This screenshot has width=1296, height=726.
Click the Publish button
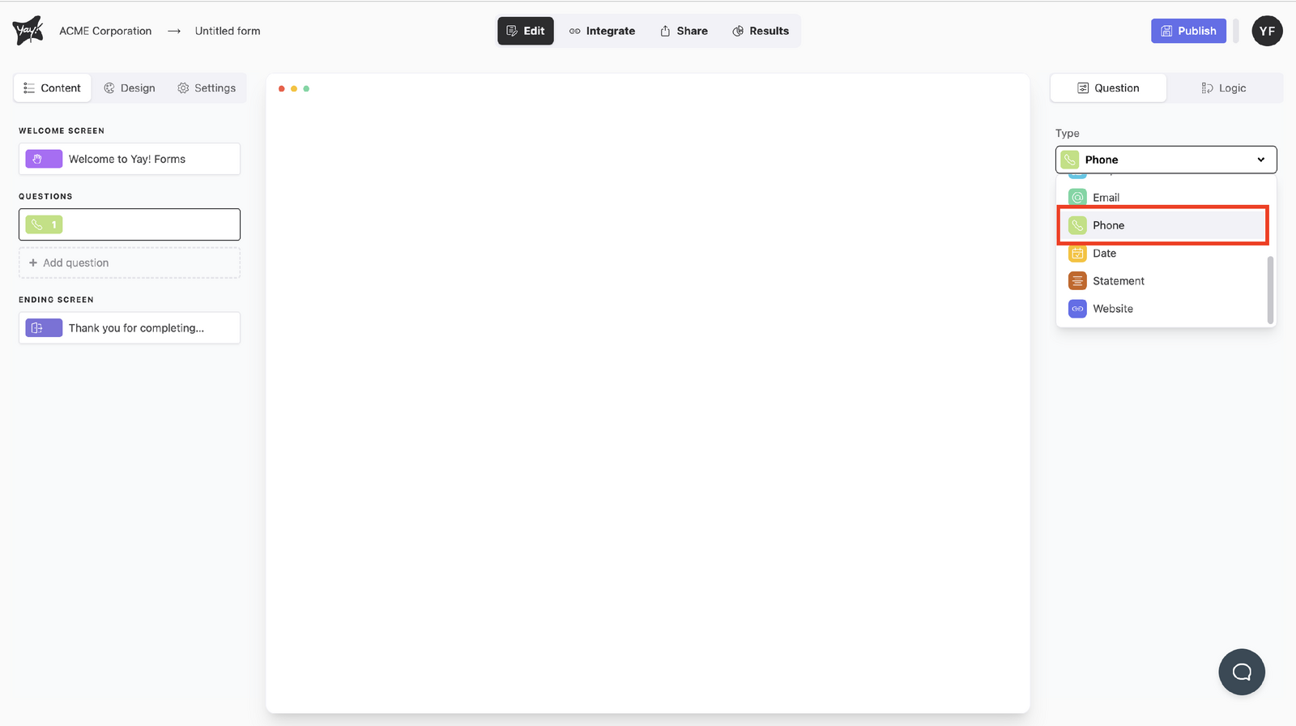point(1188,31)
